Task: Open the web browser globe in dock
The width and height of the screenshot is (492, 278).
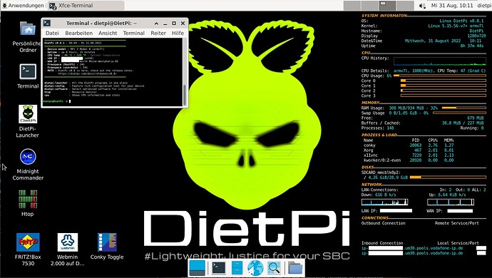Action: pyautogui.click(x=255, y=268)
